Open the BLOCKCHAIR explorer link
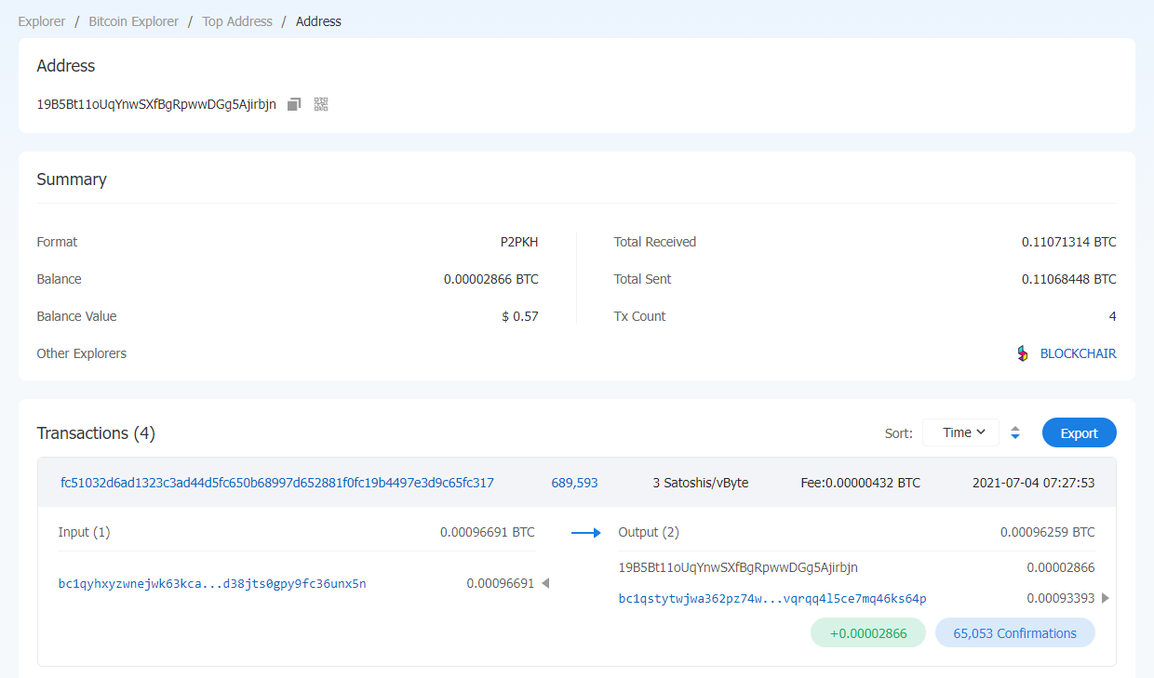 pyautogui.click(x=1078, y=353)
